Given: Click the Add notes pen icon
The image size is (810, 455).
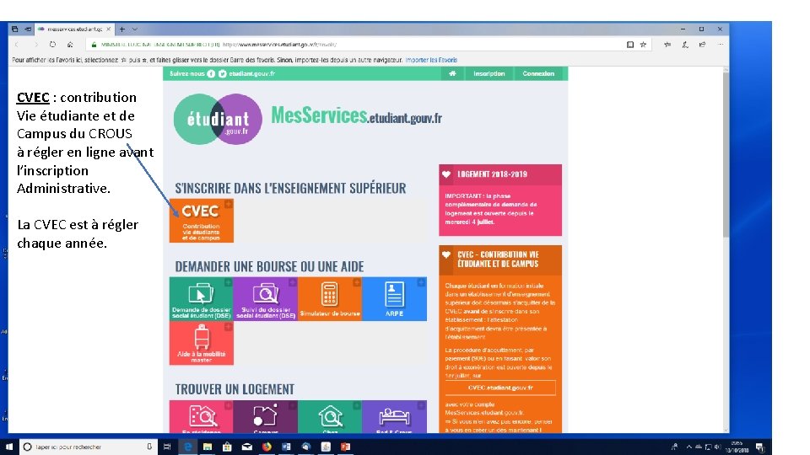Looking at the screenshot, I should [x=685, y=45].
